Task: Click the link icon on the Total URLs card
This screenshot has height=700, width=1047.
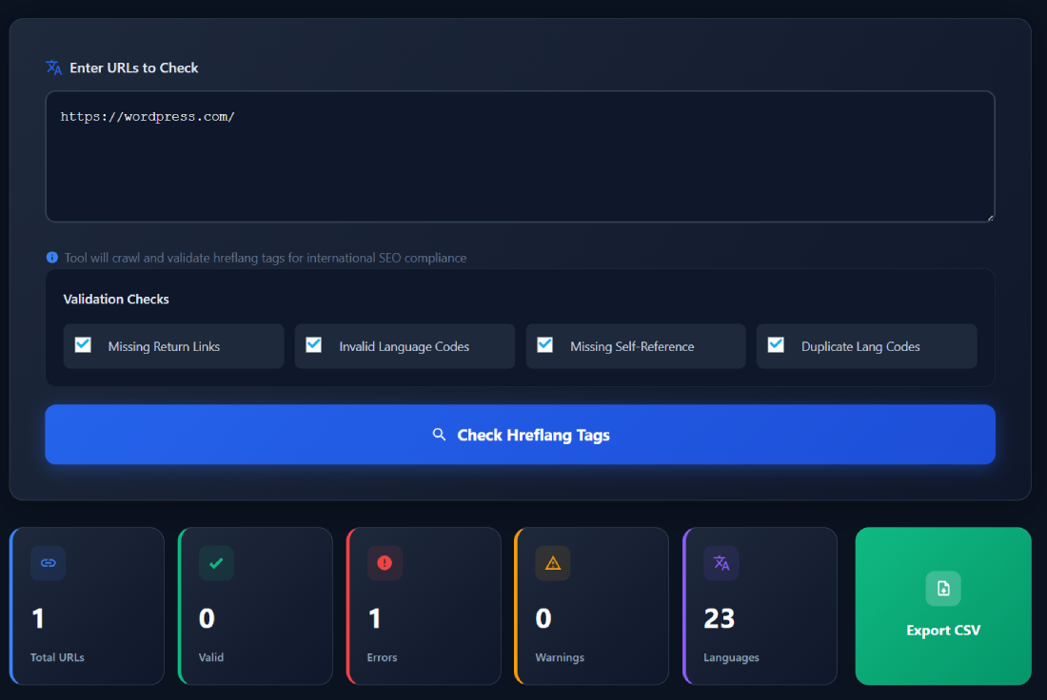Action: point(48,563)
